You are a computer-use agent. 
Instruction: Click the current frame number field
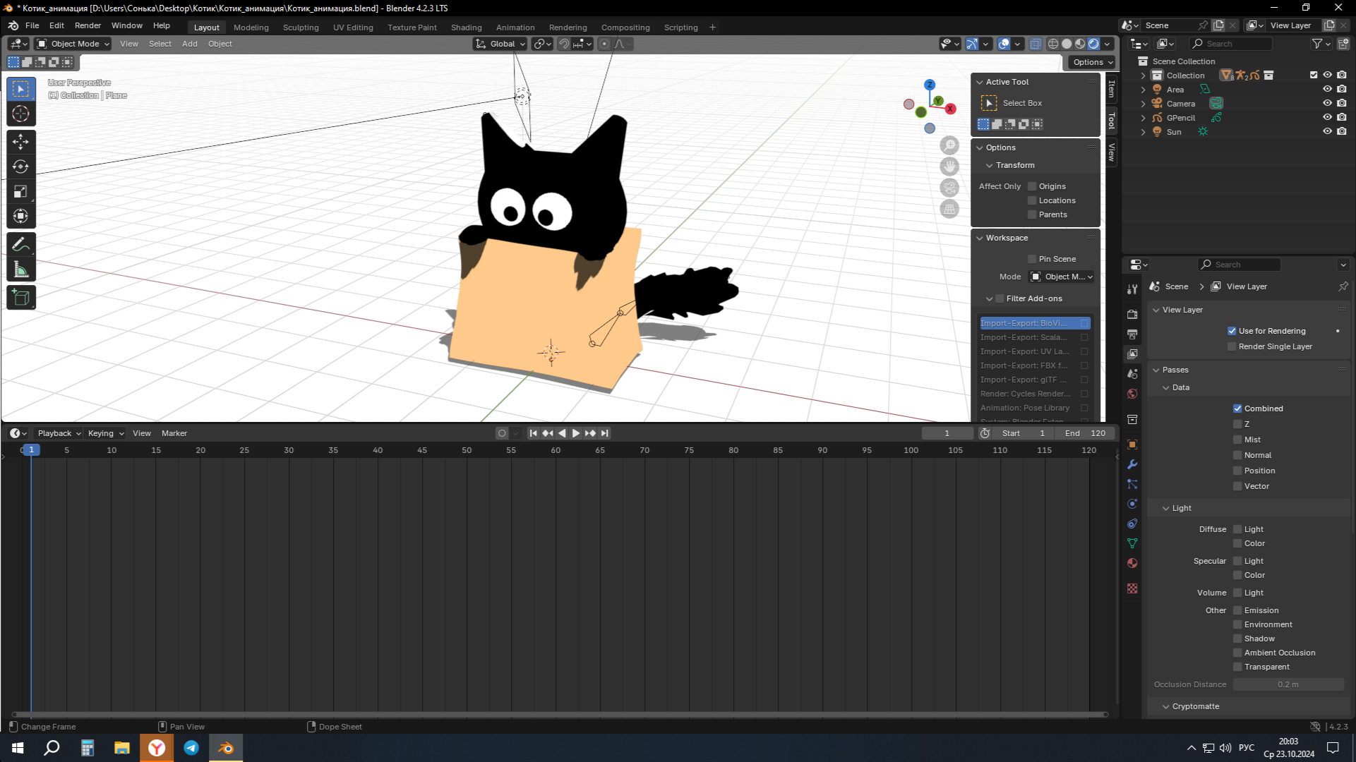[x=947, y=433]
